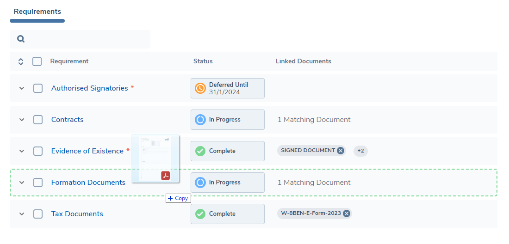Image resolution: width=509 pixels, height=244 pixels.
Task: Remove the W-8BEN-E-Form-2023 tag
Action: pyautogui.click(x=347, y=213)
